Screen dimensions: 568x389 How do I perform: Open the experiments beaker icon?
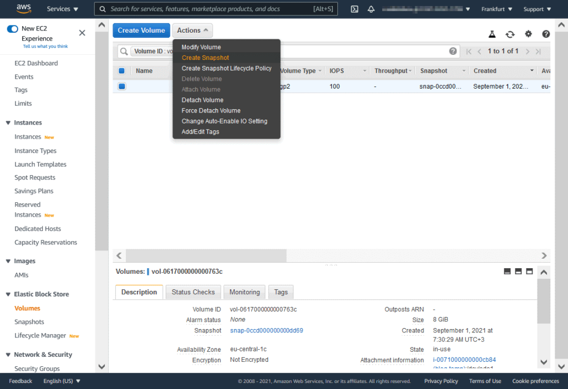(x=492, y=34)
